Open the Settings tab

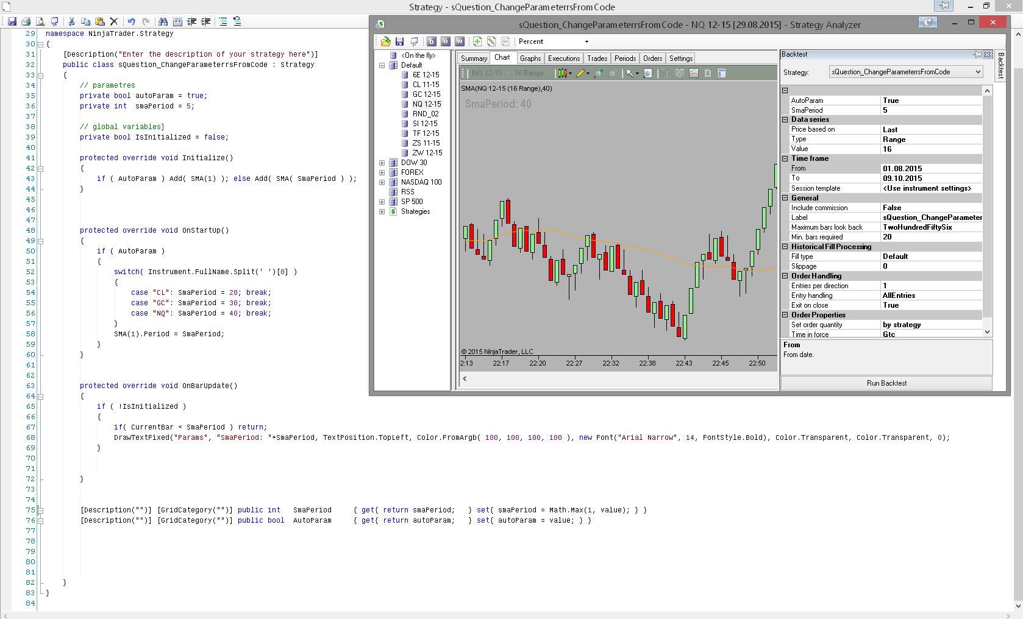click(x=681, y=58)
